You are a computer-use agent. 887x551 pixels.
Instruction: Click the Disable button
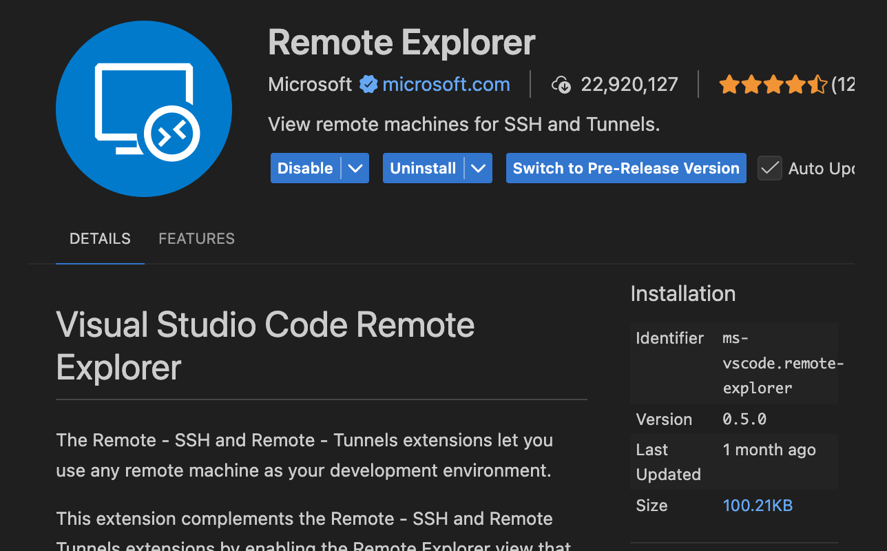[305, 168]
